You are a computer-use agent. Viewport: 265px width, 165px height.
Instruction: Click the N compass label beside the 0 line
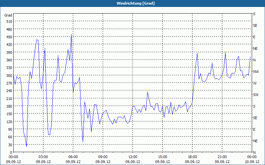[254, 152]
